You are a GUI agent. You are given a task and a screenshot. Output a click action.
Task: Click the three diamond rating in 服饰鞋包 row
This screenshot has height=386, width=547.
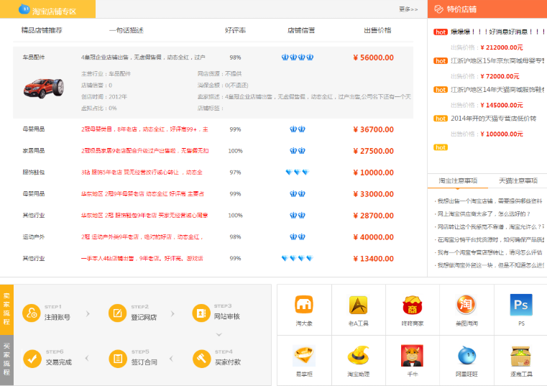pos(298,172)
